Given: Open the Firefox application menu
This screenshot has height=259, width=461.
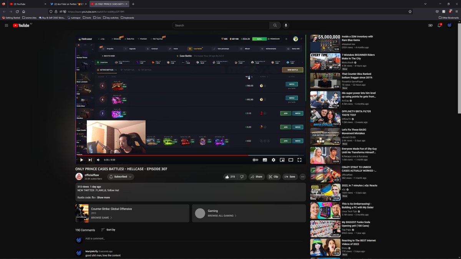Looking at the screenshot, I should [x=456, y=12].
